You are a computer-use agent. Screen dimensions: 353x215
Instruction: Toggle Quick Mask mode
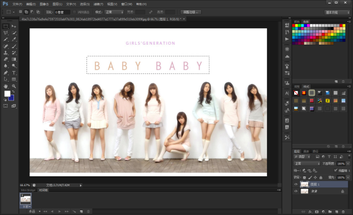(x=6, y=106)
